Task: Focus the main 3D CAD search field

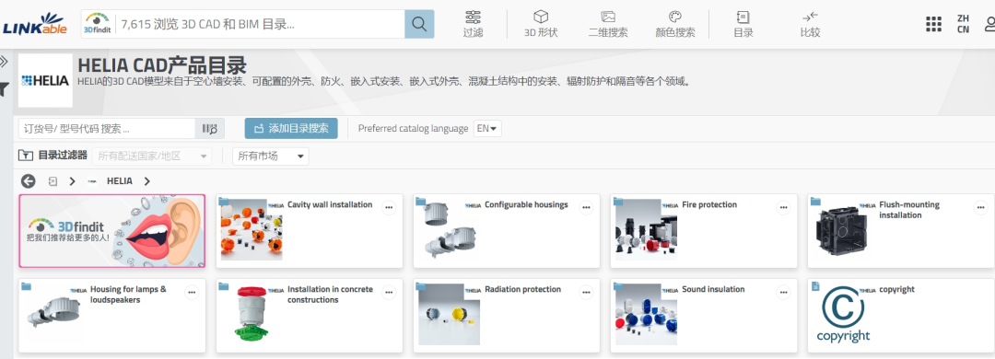Action: 260,24
